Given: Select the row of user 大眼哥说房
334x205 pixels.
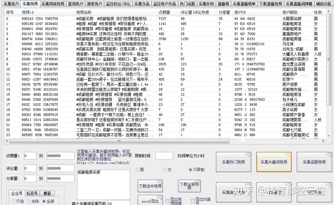Looking at the screenshot, I should point(165,19).
